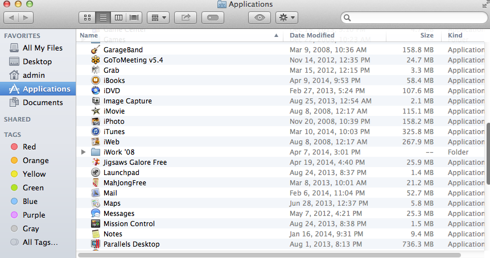Click the GoToMeeting v5.4 flower icon
This screenshot has width=490, height=258.
(x=95, y=60)
